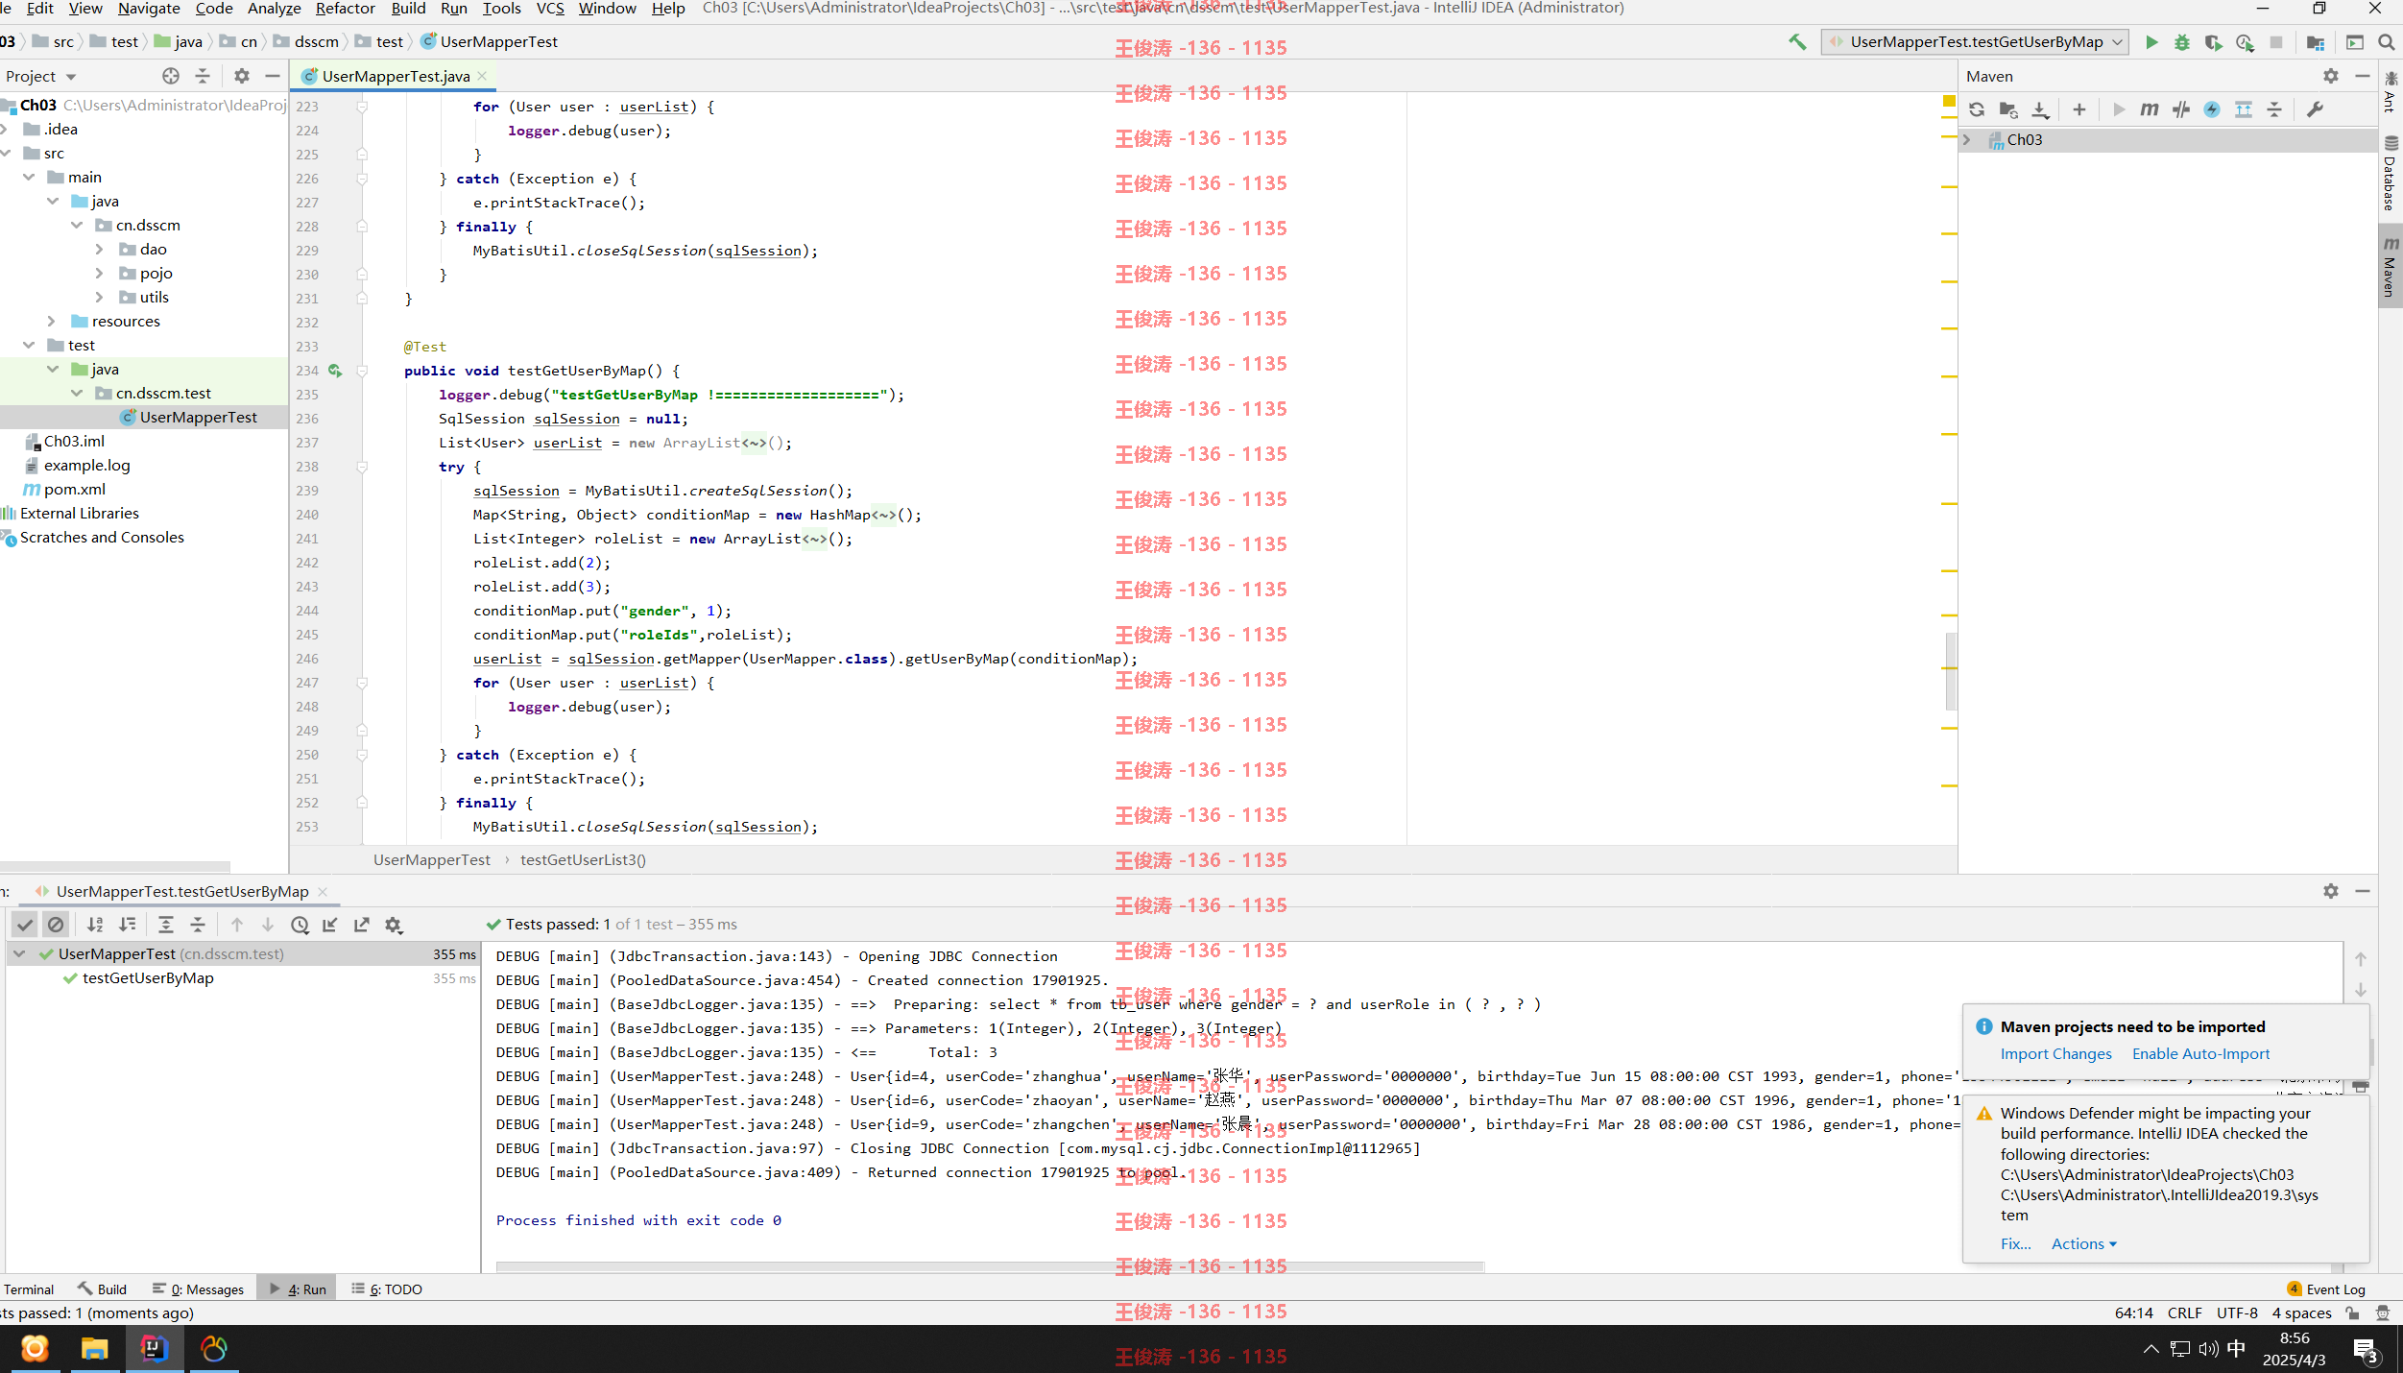The width and height of the screenshot is (2403, 1373).
Task: Open the Navigate menu
Action: pyautogui.click(x=149, y=9)
